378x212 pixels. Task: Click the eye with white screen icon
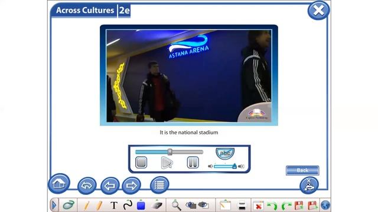pos(203,205)
